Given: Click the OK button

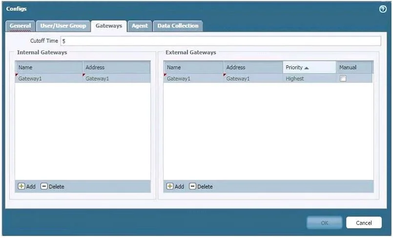Looking at the screenshot, I should pos(324,222).
